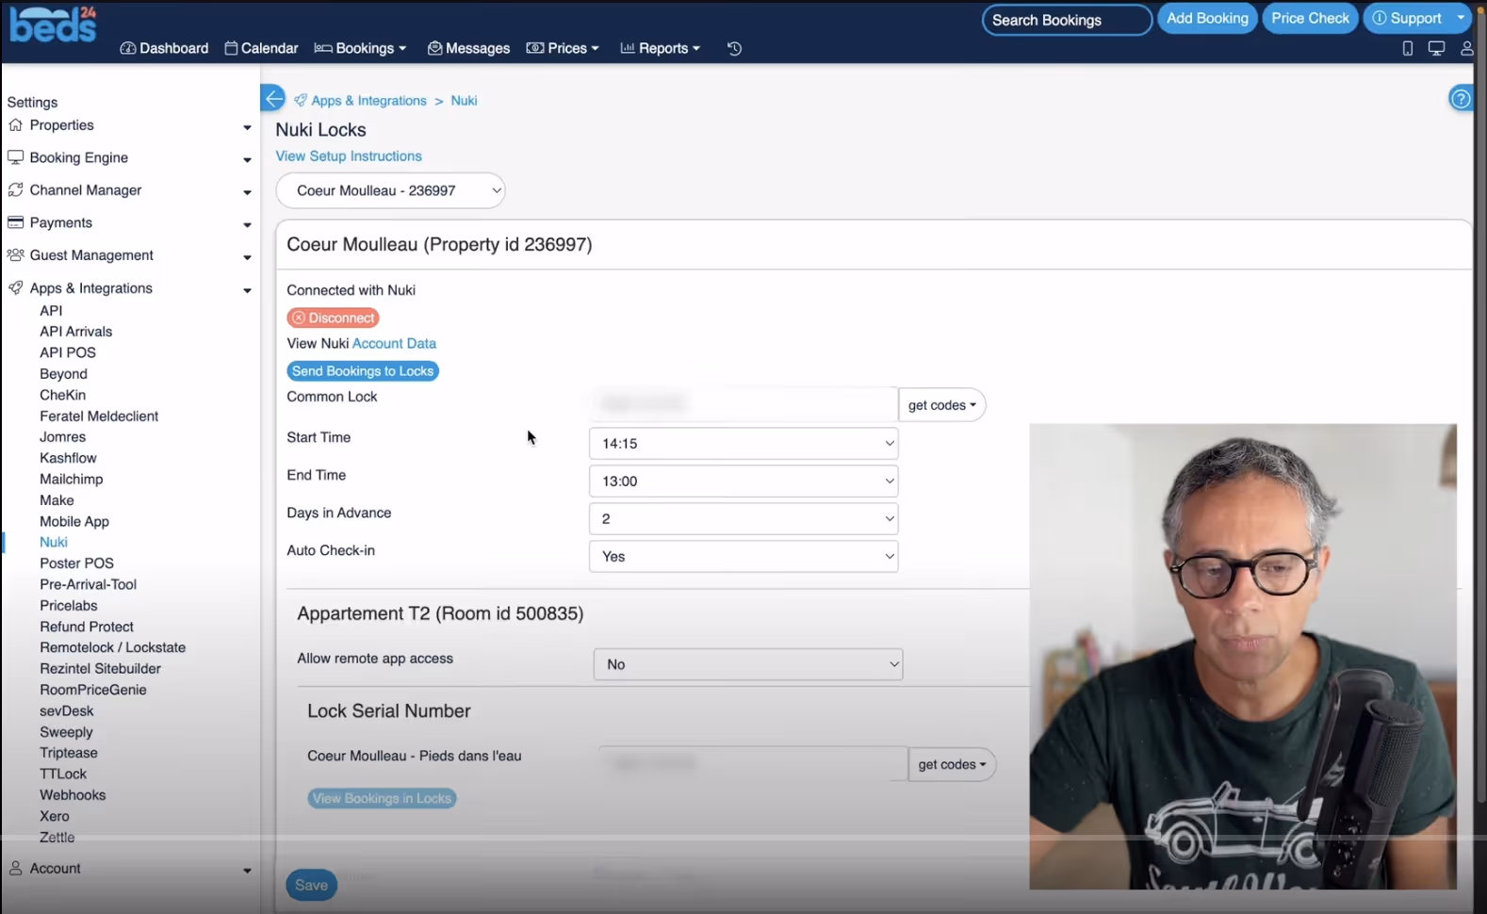Open the Auto Check-in dropdown

tap(743, 557)
